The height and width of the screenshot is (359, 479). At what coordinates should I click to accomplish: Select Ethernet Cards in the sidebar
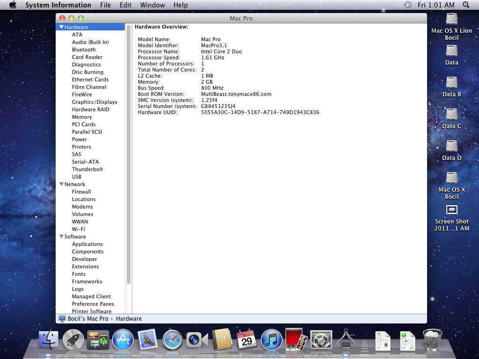click(90, 79)
